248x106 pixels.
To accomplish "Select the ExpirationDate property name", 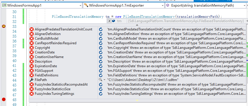I will pos(46,66).
